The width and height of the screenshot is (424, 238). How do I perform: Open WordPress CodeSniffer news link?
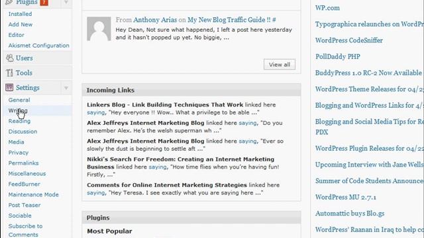349,40
